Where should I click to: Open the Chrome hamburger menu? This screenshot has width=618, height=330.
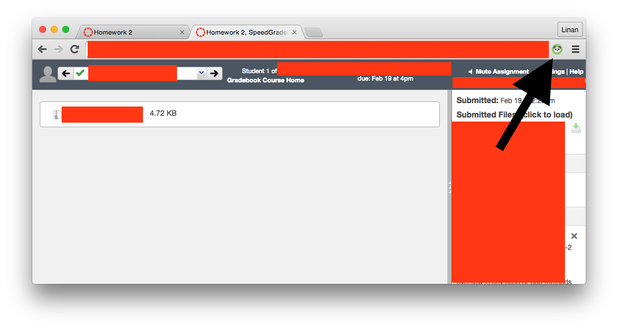[575, 49]
